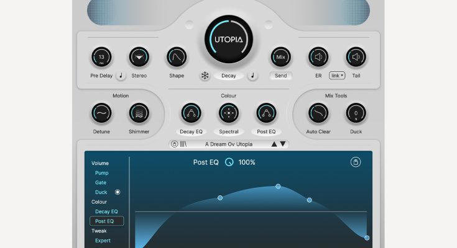This screenshot has height=248, width=457.
Task: Select Expert under Tweak
Action: [103, 241]
